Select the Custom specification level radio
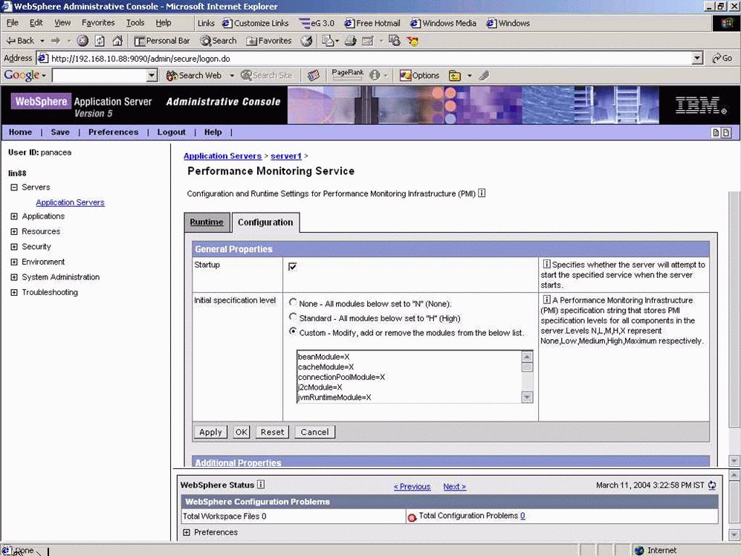Image resolution: width=741 pixels, height=556 pixels. pyautogui.click(x=293, y=332)
